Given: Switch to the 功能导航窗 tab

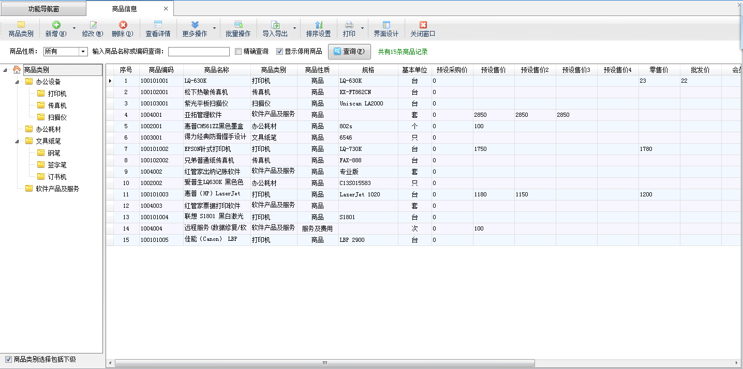Looking at the screenshot, I should pyautogui.click(x=43, y=9).
